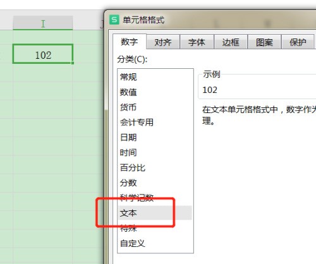Go to the 图案 tab
Viewport: 316px width, 264px height.
(x=264, y=42)
